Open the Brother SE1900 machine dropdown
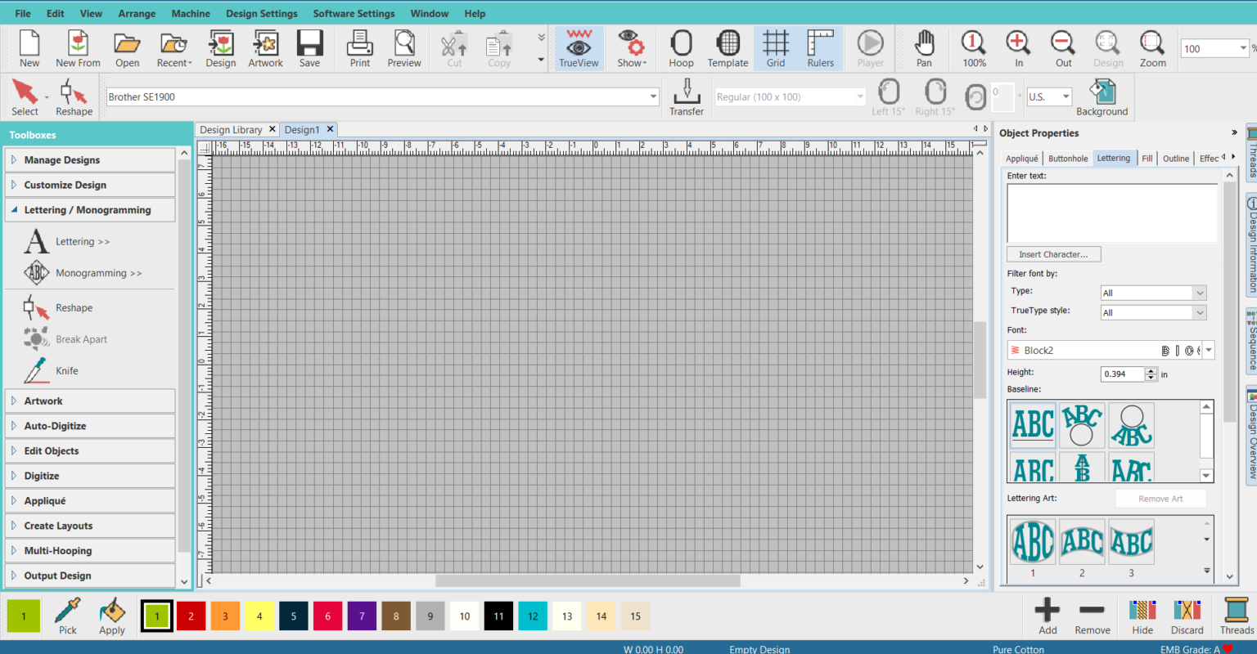The height and width of the screenshot is (654, 1257). (x=652, y=96)
